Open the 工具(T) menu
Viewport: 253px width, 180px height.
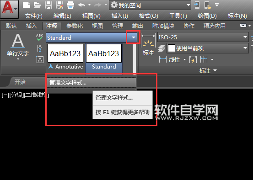tap(178, 16)
